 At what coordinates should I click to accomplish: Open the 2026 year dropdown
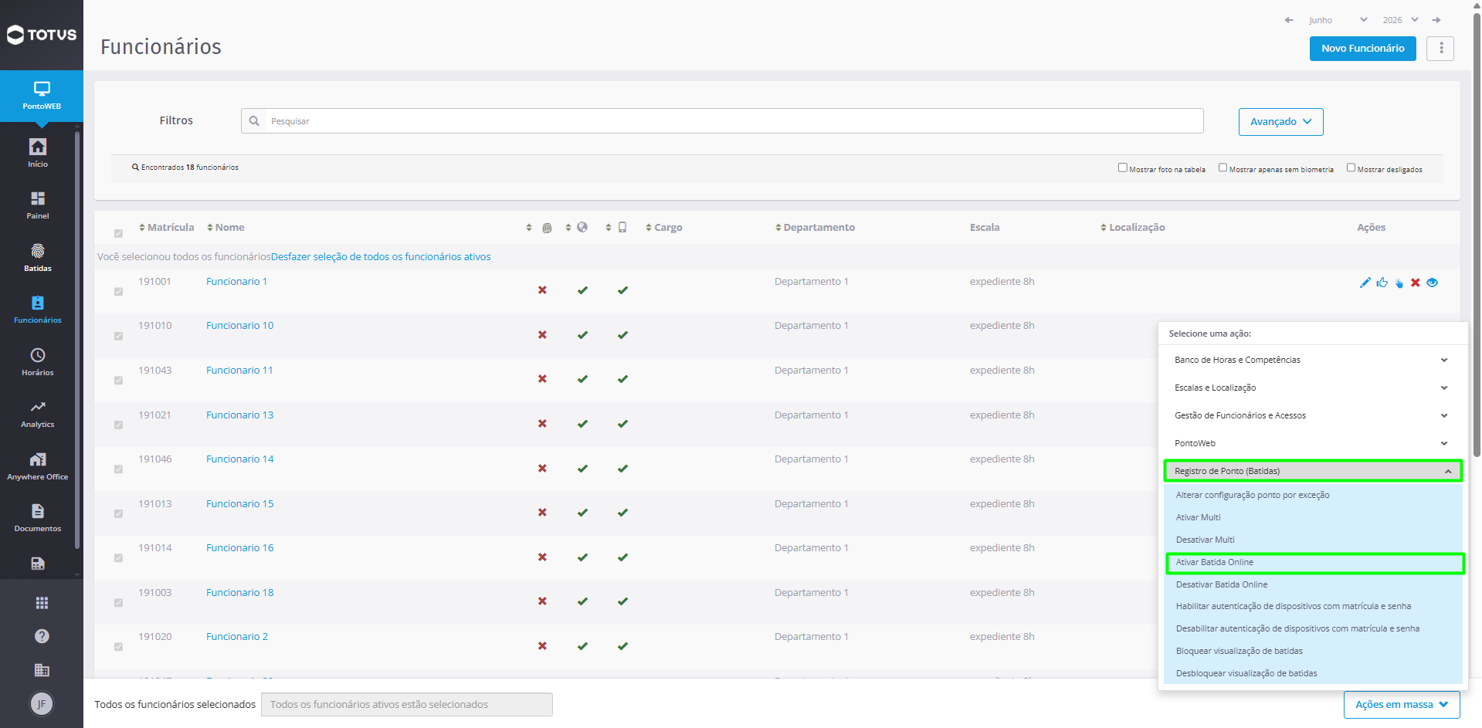pos(1400,20)
